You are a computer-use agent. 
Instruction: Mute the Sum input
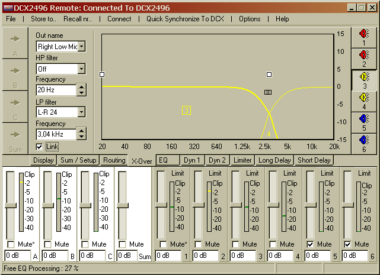[122, 244]
